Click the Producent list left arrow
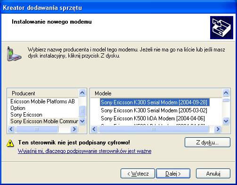Screen dimensions: 237x185 [11, 129]
